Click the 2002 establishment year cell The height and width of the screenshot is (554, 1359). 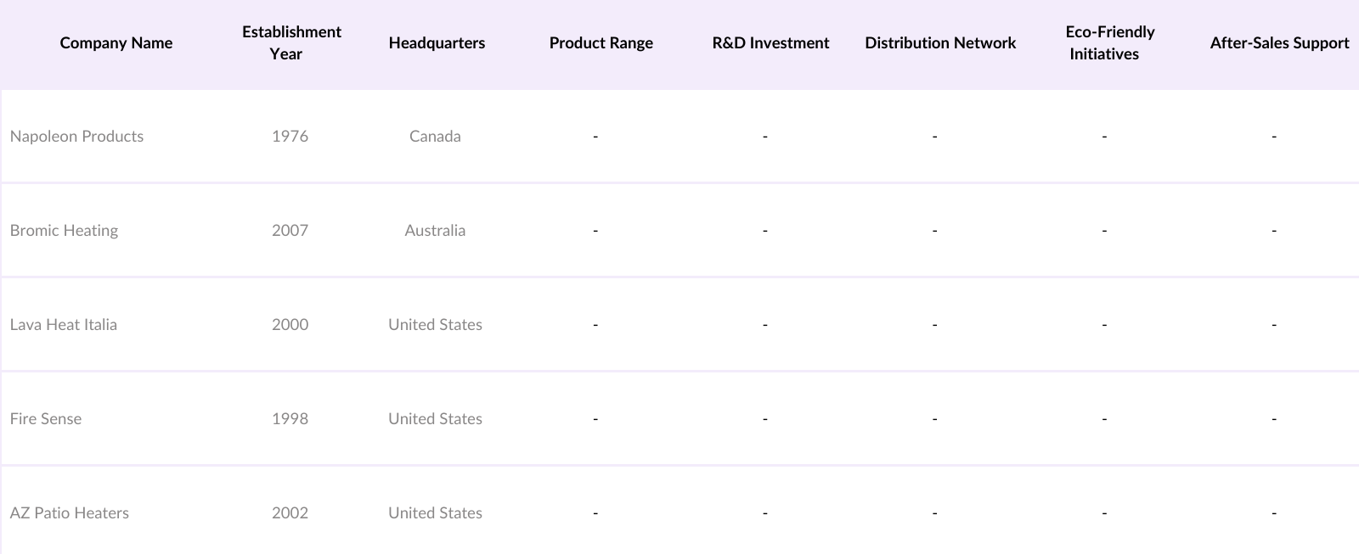point(290,513)
